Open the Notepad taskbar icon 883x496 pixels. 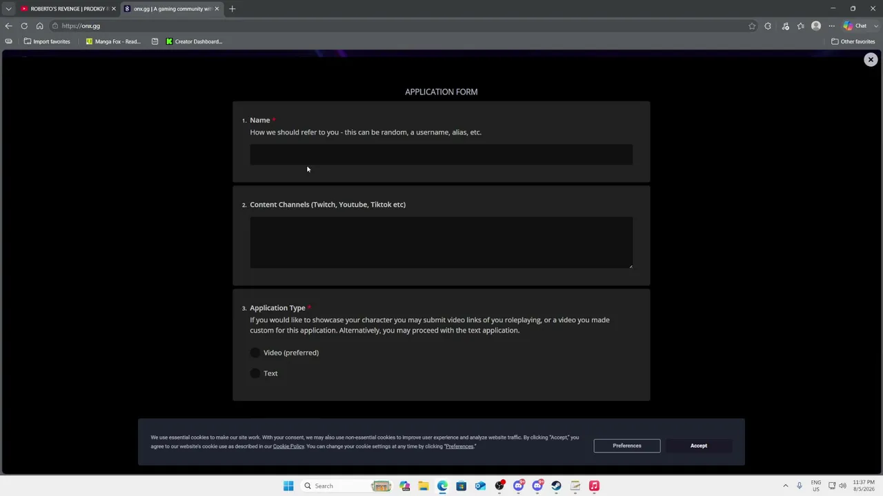click(575, 486)
